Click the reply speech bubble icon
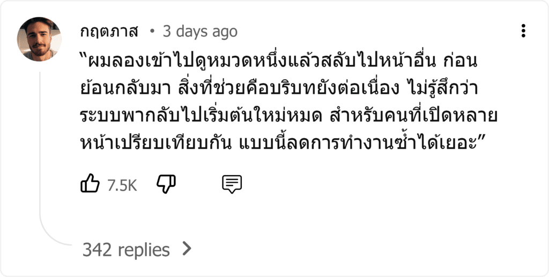 pyautogui.click(x=232, y=184)
